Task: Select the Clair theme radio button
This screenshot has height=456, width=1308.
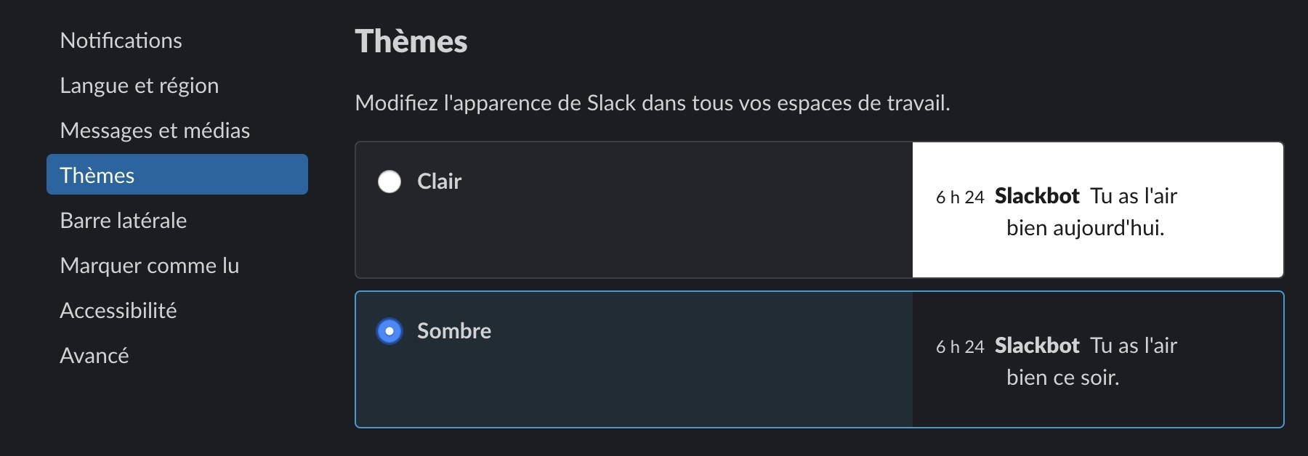Action: click(x=389, y=182)
